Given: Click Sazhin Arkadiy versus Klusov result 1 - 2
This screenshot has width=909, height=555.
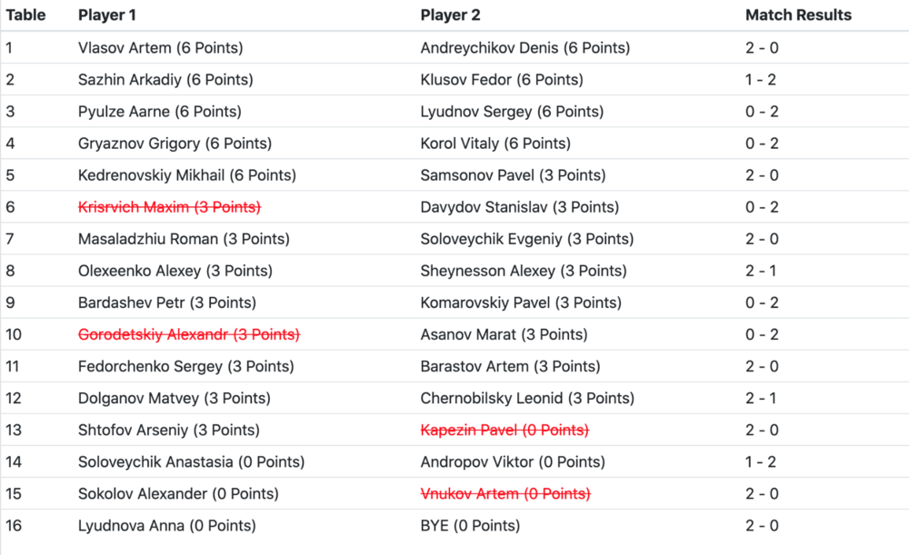Looking at the screenshot, I should (761, 80).
